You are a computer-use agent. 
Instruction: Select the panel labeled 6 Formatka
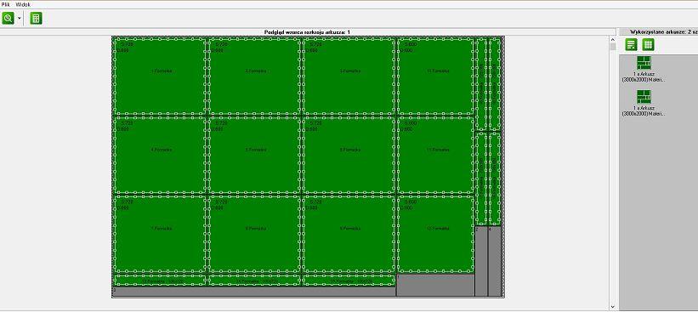click(349, 156)
